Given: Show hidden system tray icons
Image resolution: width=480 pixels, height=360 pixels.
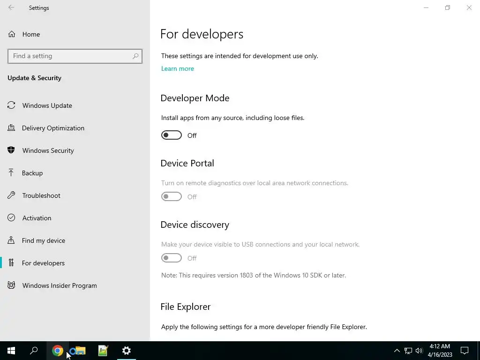Looking at the screenshot, I should click(x=397, y=351).
